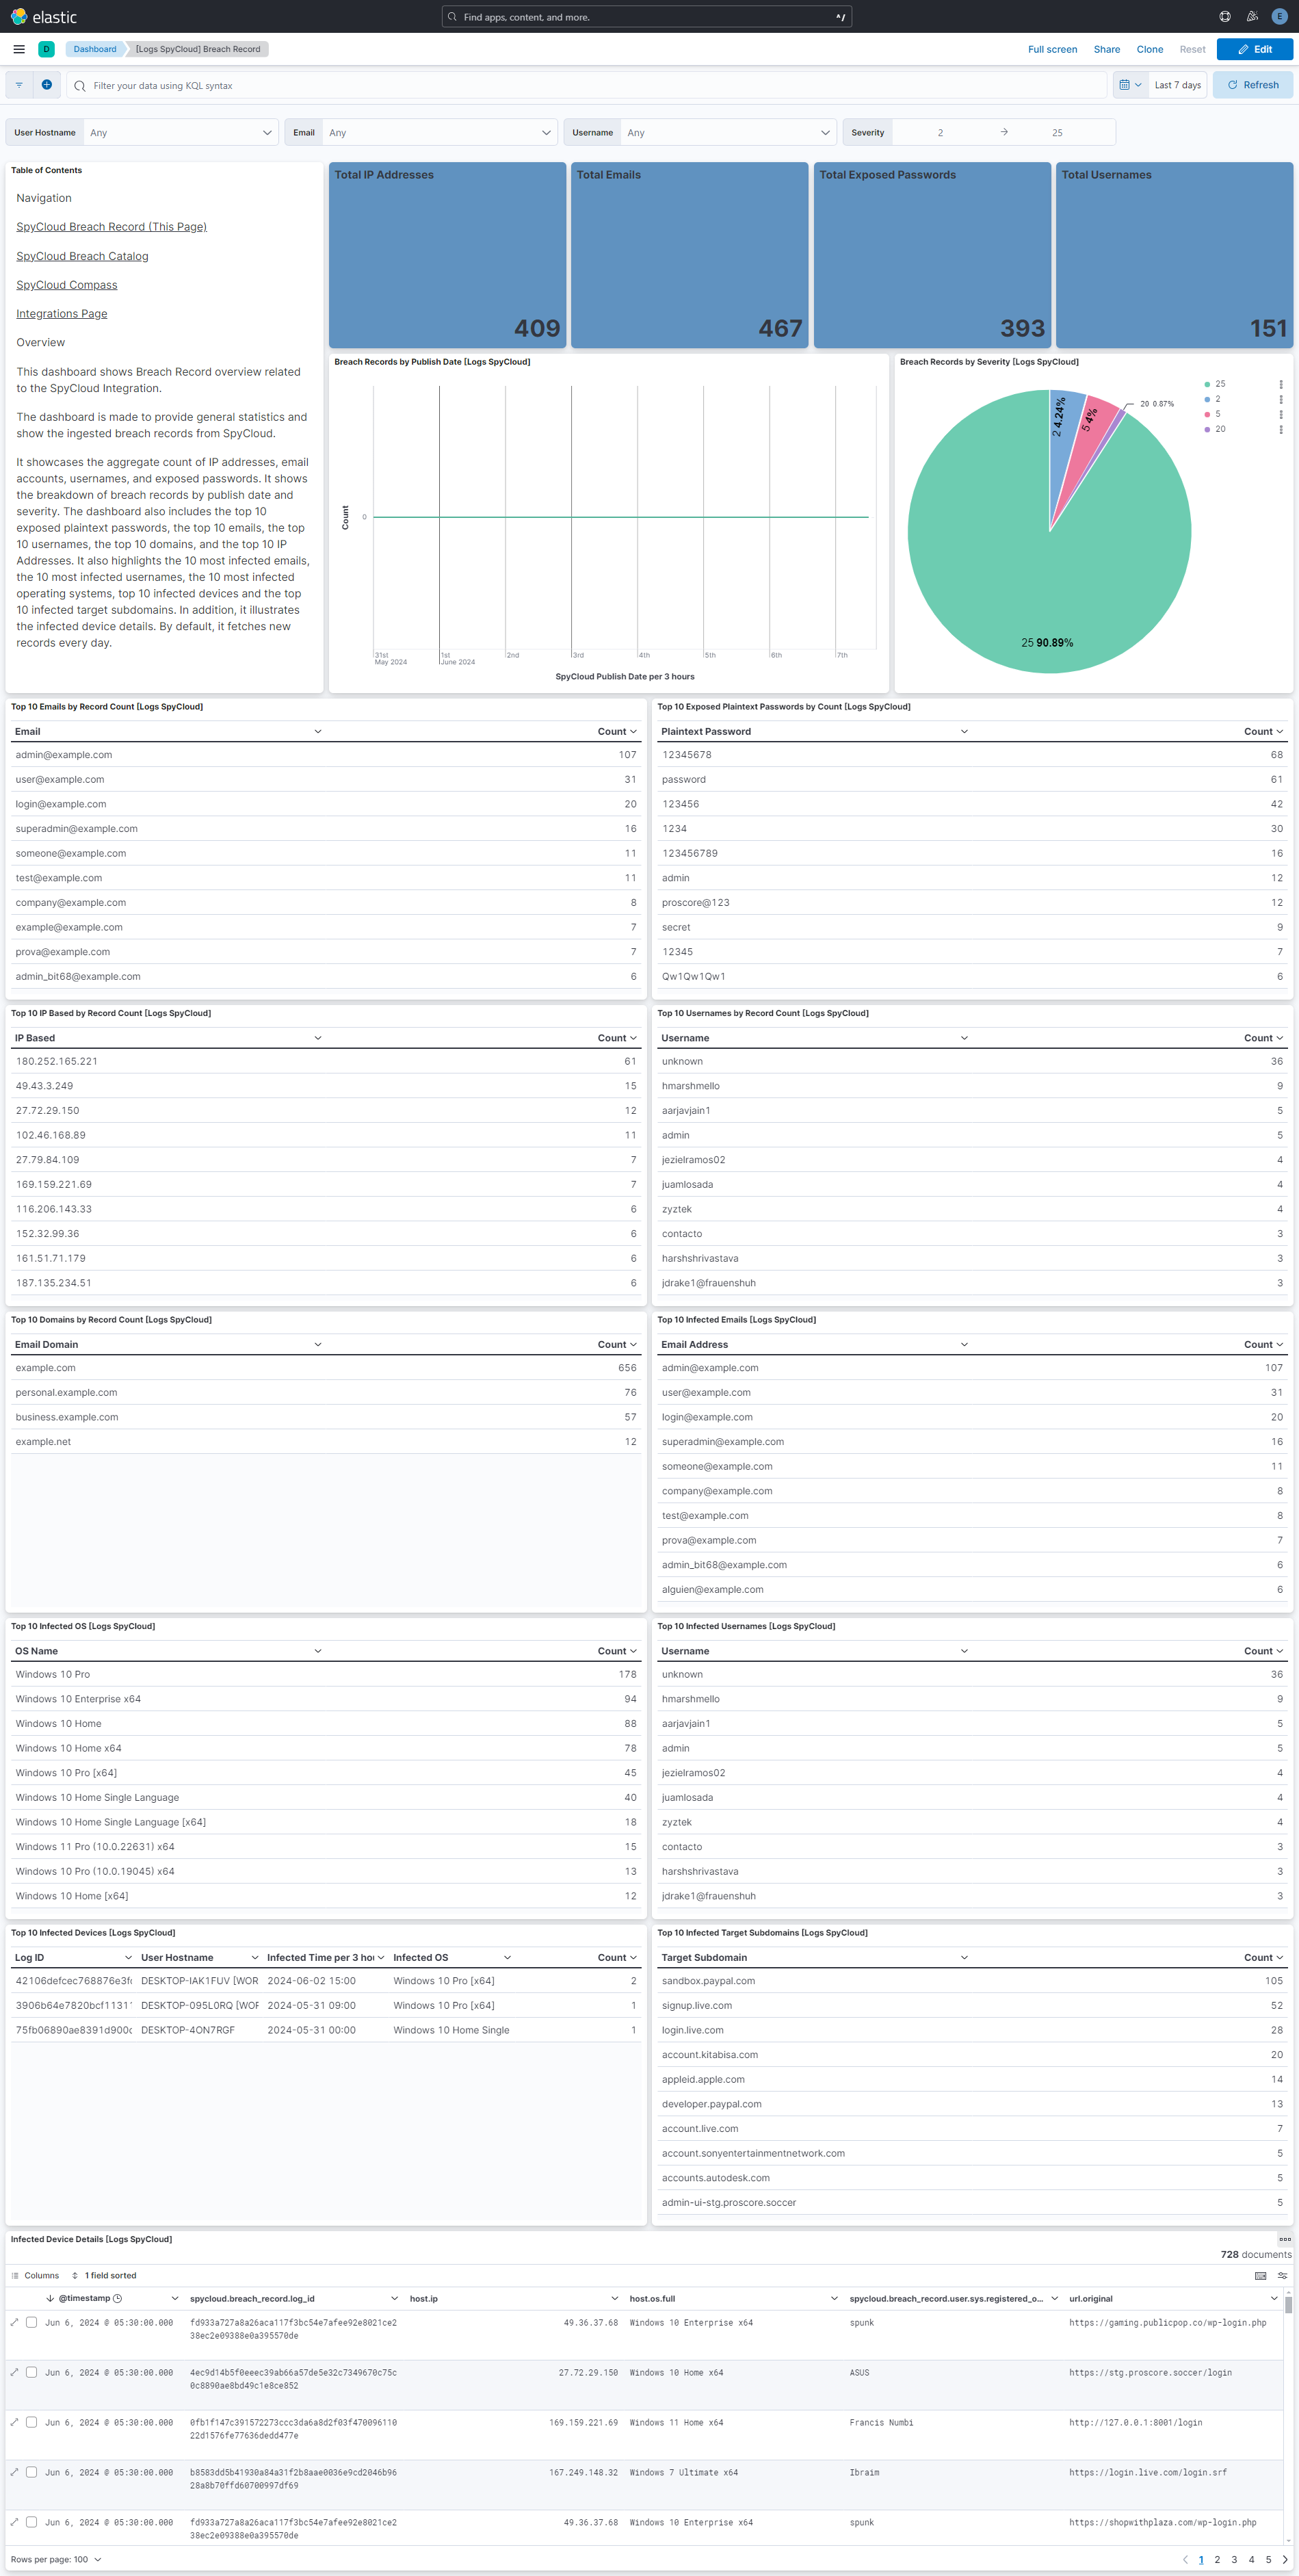Open the options dots beside severity 25 legend
Viewport: 1299px width, 2576px height.
tap(1281, 384)
